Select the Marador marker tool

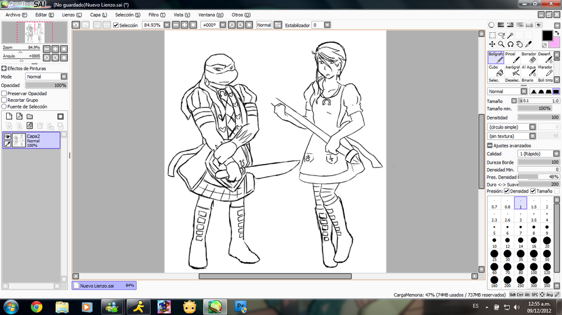tap(545, 71)
